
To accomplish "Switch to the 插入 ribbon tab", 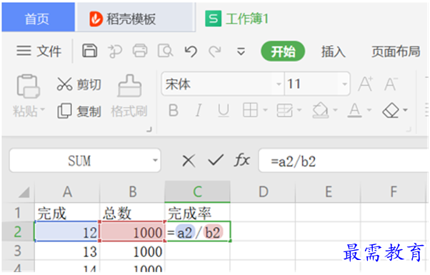I will pos(333,51).
